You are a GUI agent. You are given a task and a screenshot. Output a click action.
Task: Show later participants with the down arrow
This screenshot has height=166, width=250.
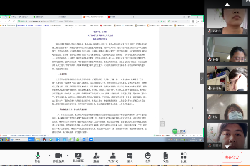(x=227, y=146)
